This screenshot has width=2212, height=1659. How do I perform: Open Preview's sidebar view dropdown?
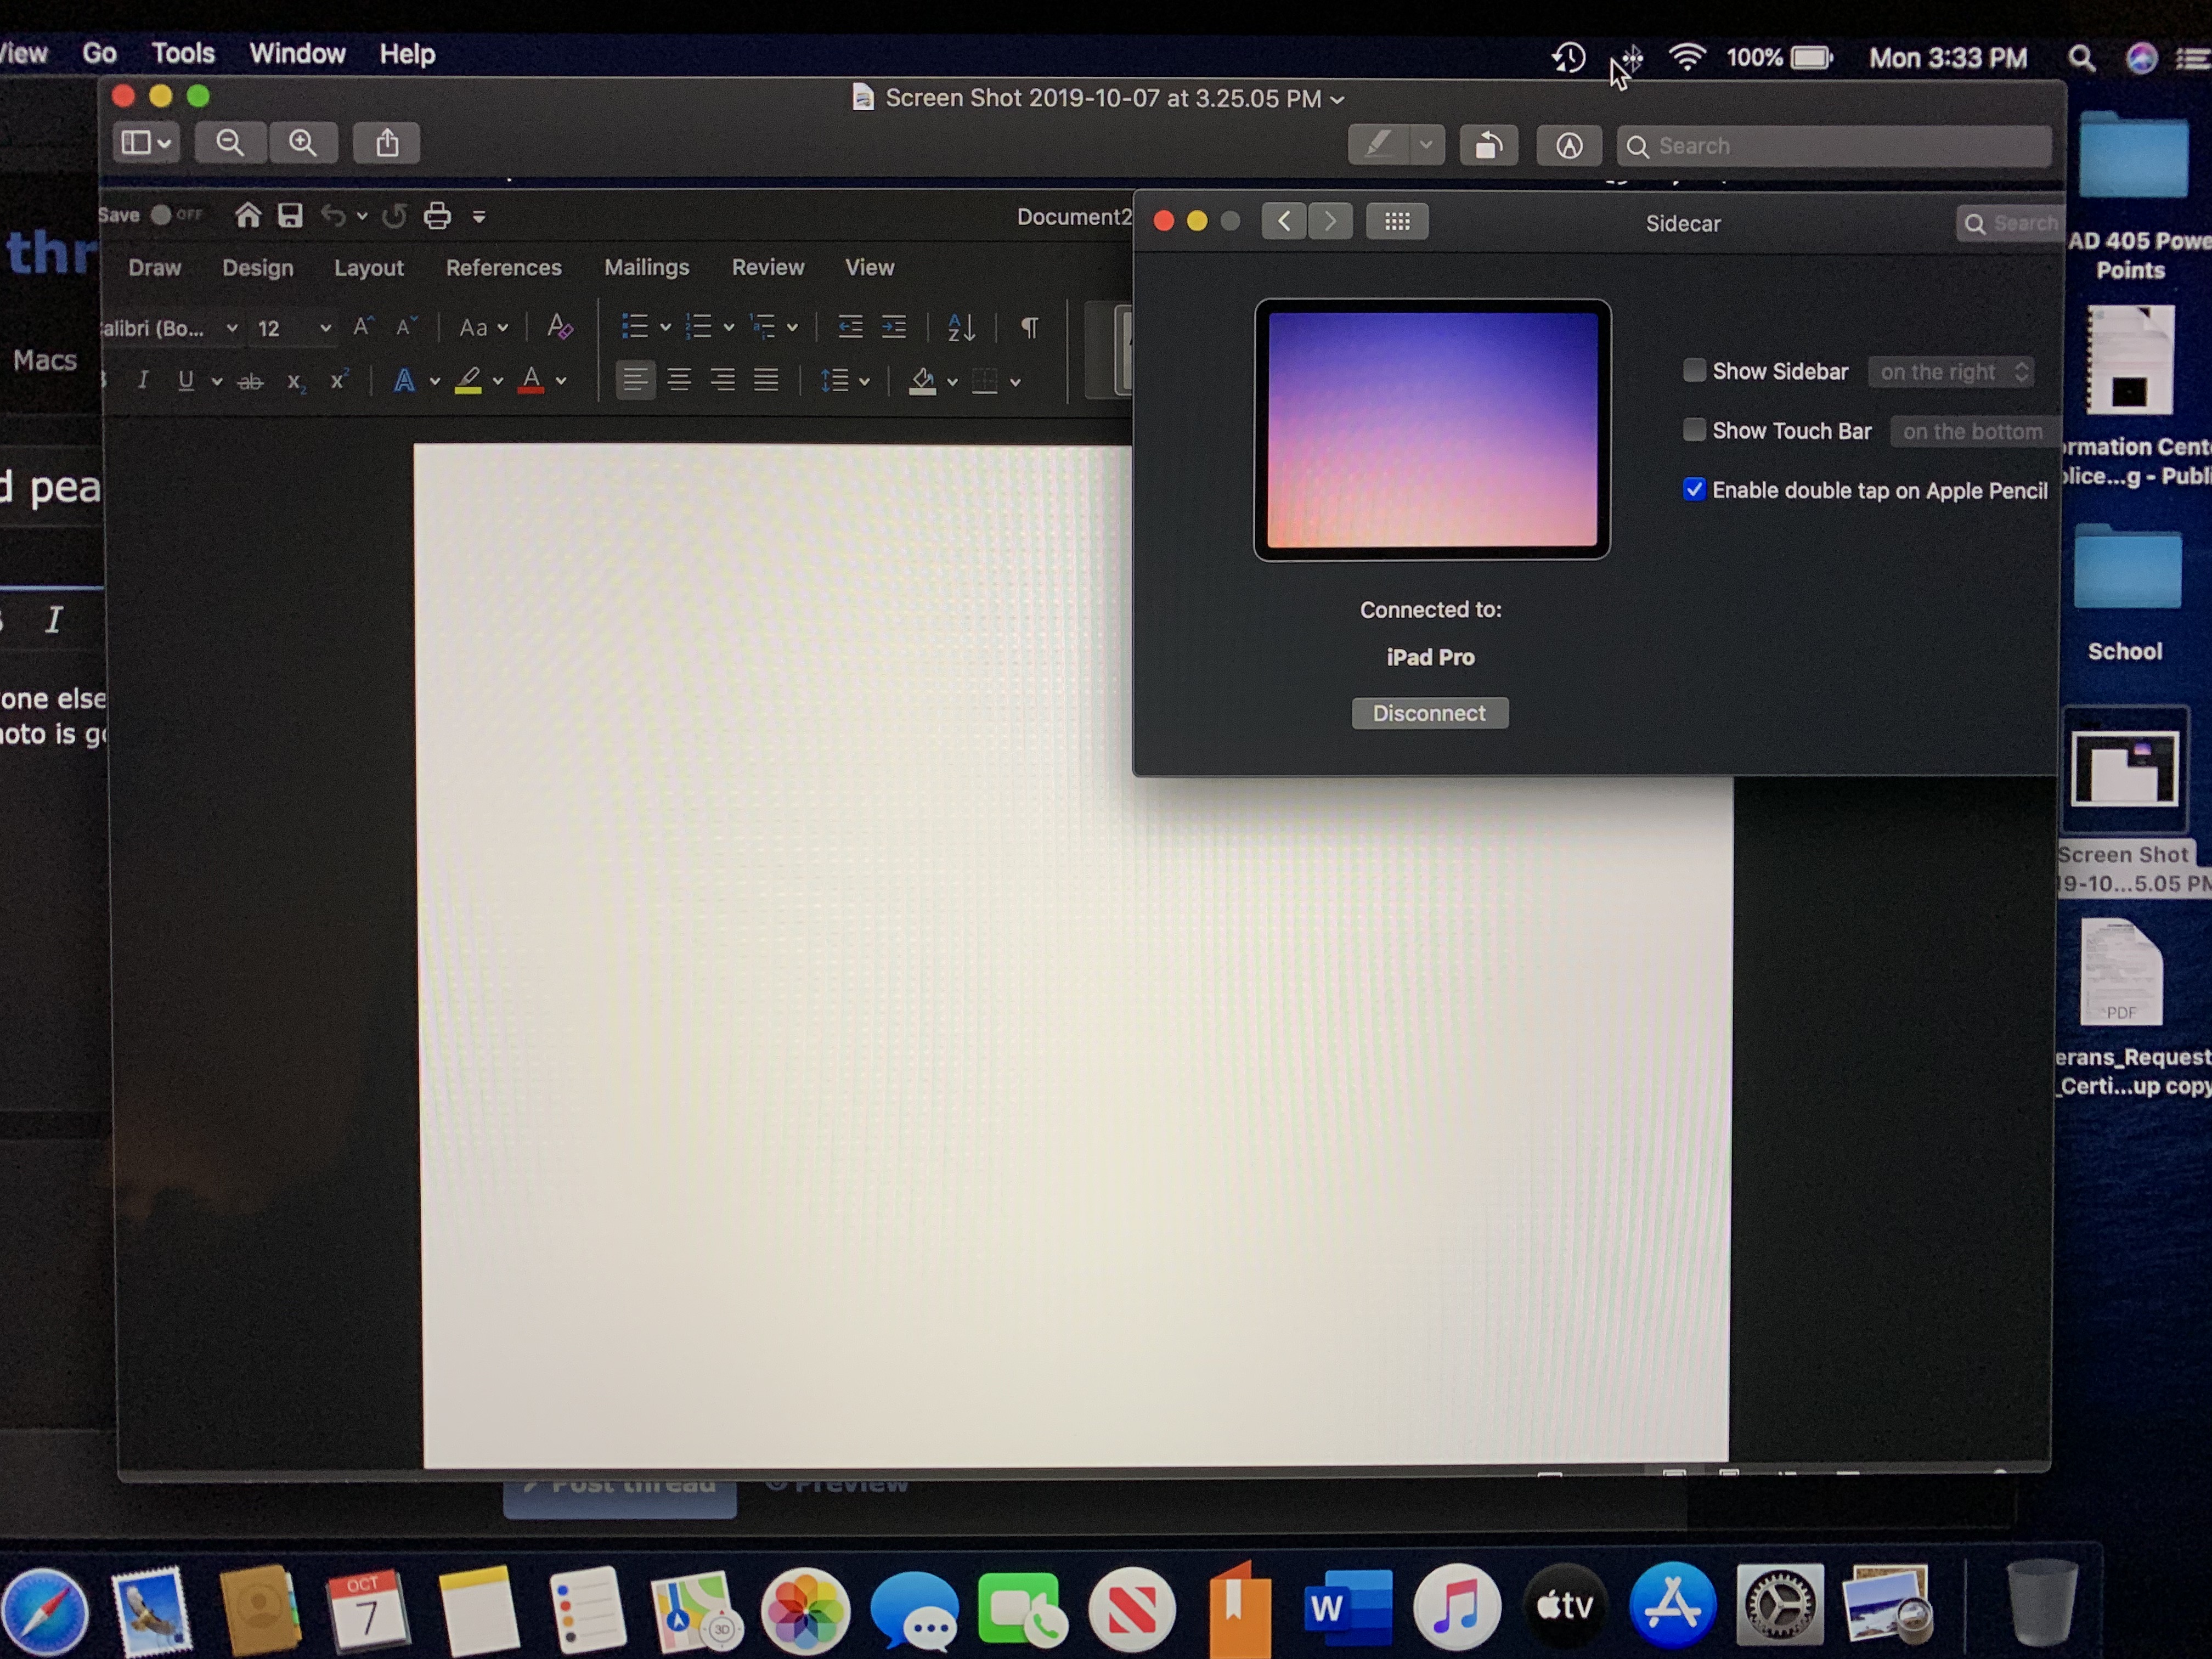click(147, 144)
